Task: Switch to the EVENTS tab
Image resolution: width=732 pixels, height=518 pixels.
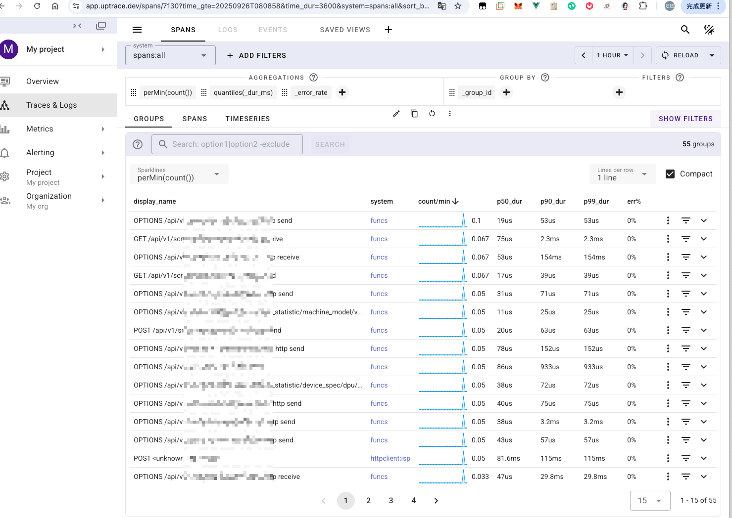Action: click(273, 30)
